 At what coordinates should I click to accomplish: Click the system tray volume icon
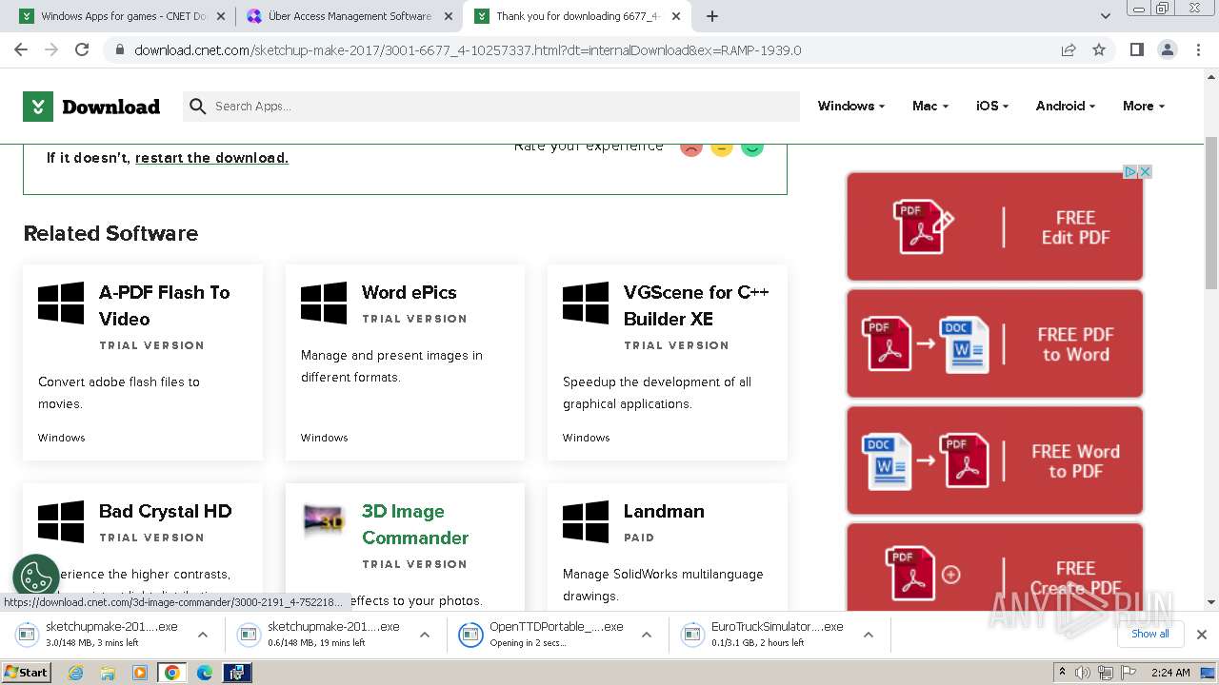point(1083,673)
